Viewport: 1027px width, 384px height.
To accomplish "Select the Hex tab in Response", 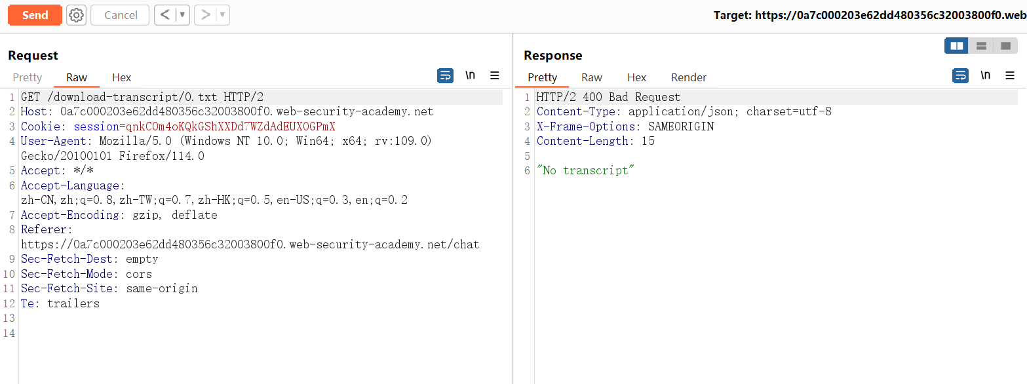I will (x=636, y=77).
